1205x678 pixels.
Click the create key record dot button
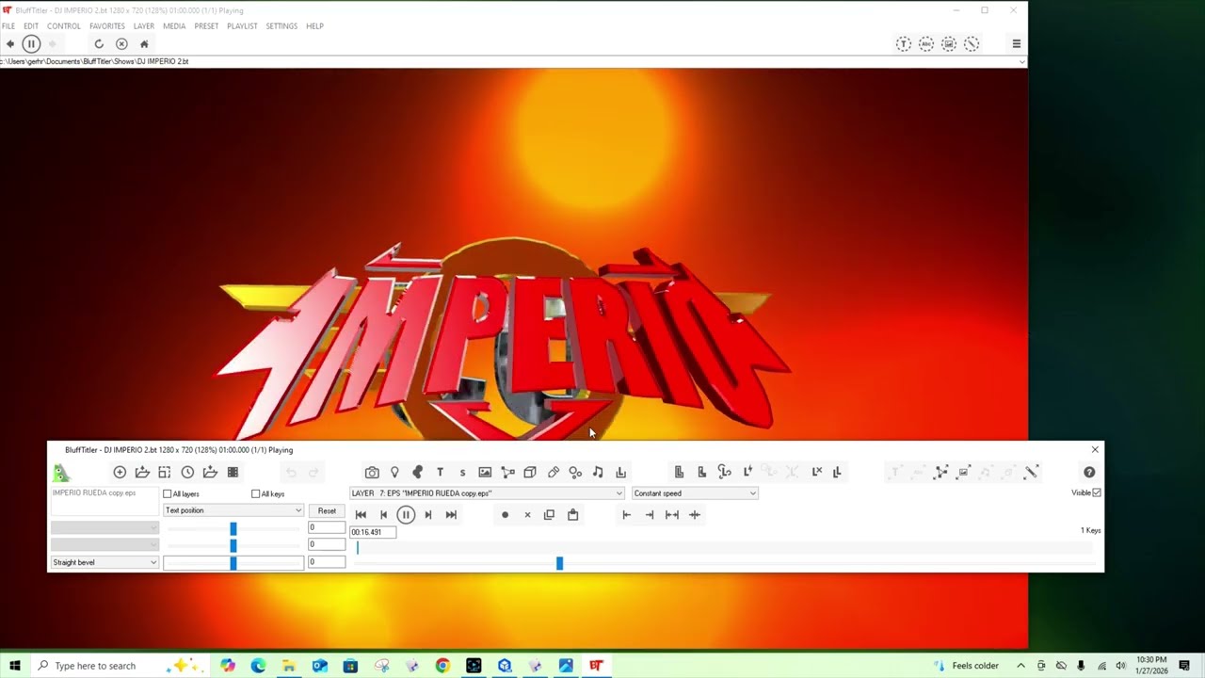tap(505, 515)
